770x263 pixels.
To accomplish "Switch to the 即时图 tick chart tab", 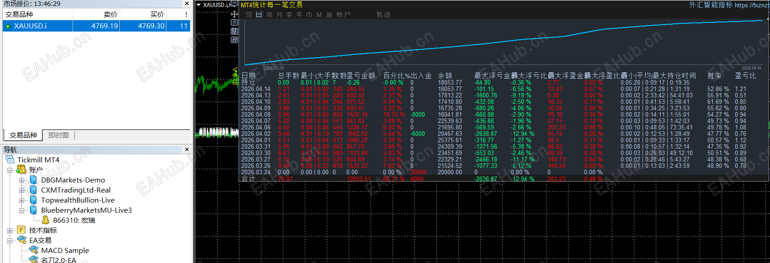I will point(58,135).
